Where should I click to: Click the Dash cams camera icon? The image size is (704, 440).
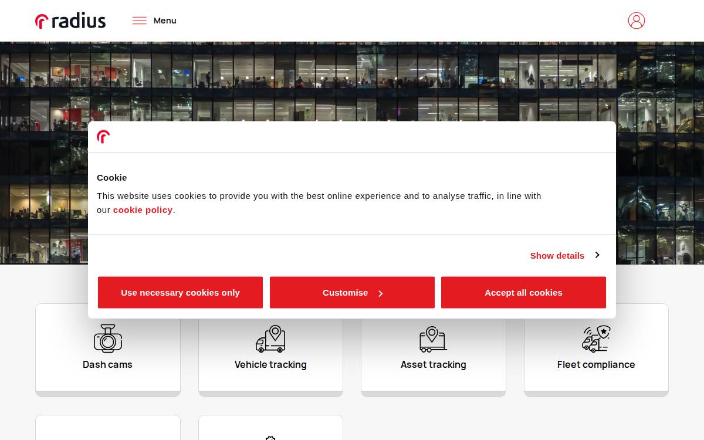tap(108, 339)
